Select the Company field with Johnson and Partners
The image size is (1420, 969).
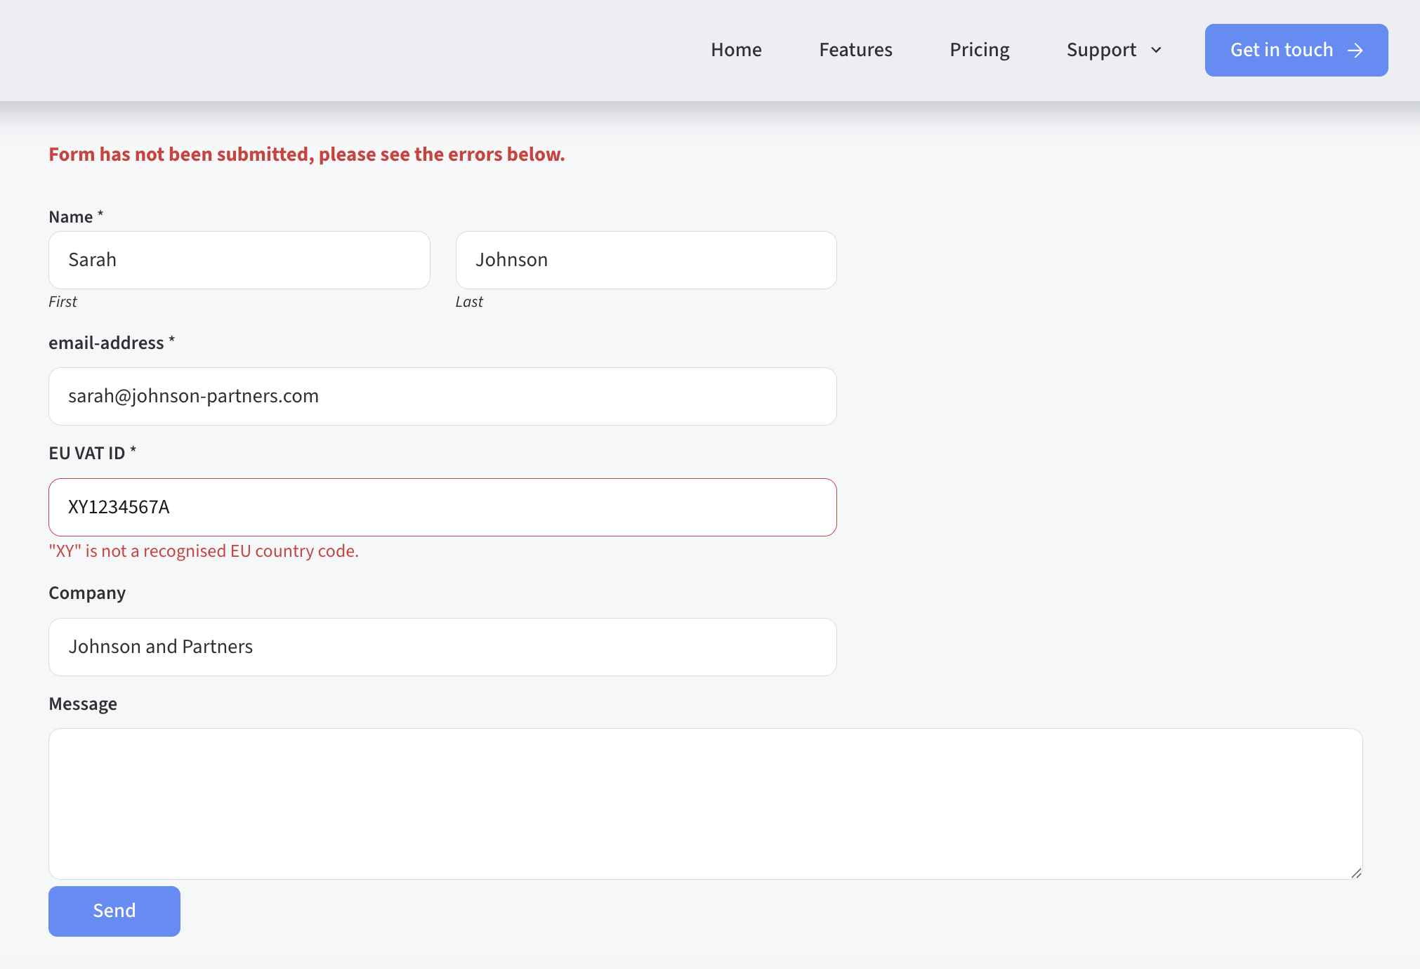click(x=442, y=647)
